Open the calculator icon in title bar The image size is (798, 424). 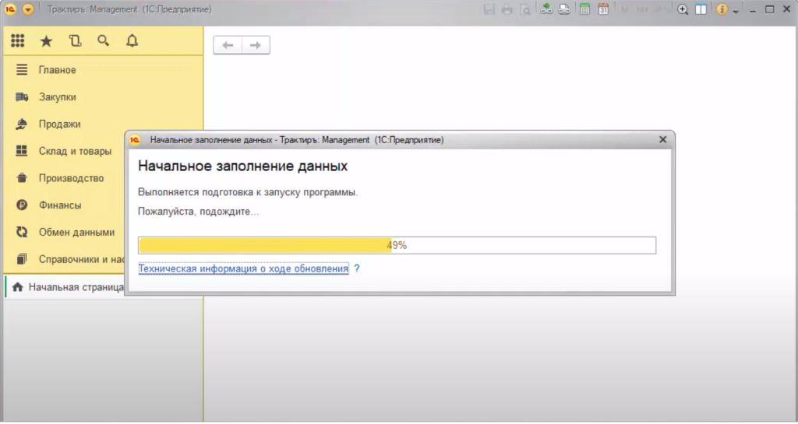[x=584, y=9]
